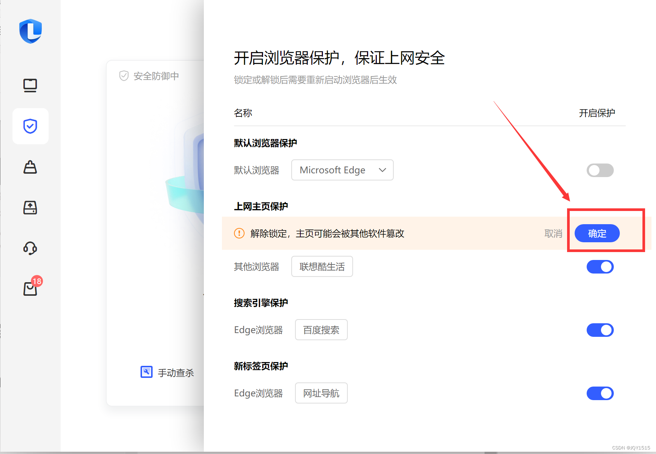Click the 默认浏览器保护 section heading
This screenshot has width=656, height=454.
pos(265,143)
